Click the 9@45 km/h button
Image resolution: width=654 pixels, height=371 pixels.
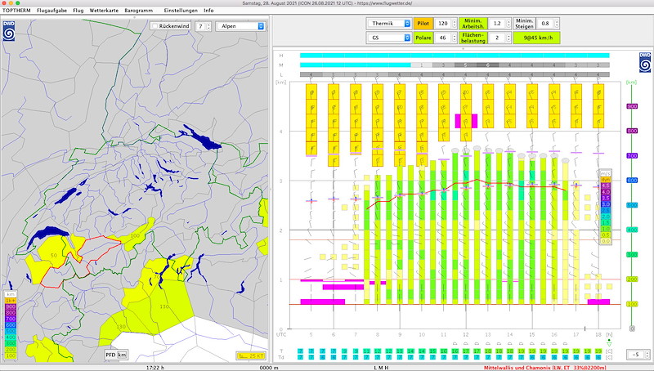point(536,38)
